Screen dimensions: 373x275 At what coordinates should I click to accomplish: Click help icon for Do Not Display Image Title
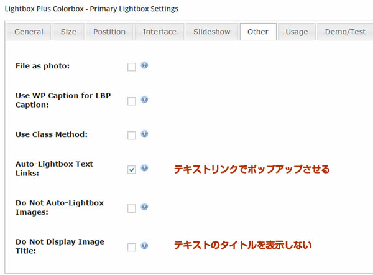click(x=144, y=246)
